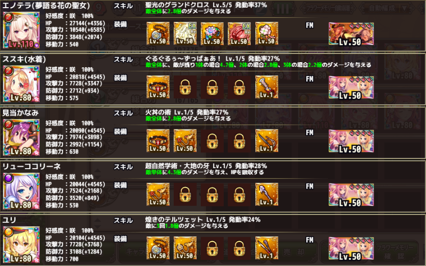Click Yuri's Lv.50 pocket watch equipment
Screen dimensions: 426x266
(158, 248)
